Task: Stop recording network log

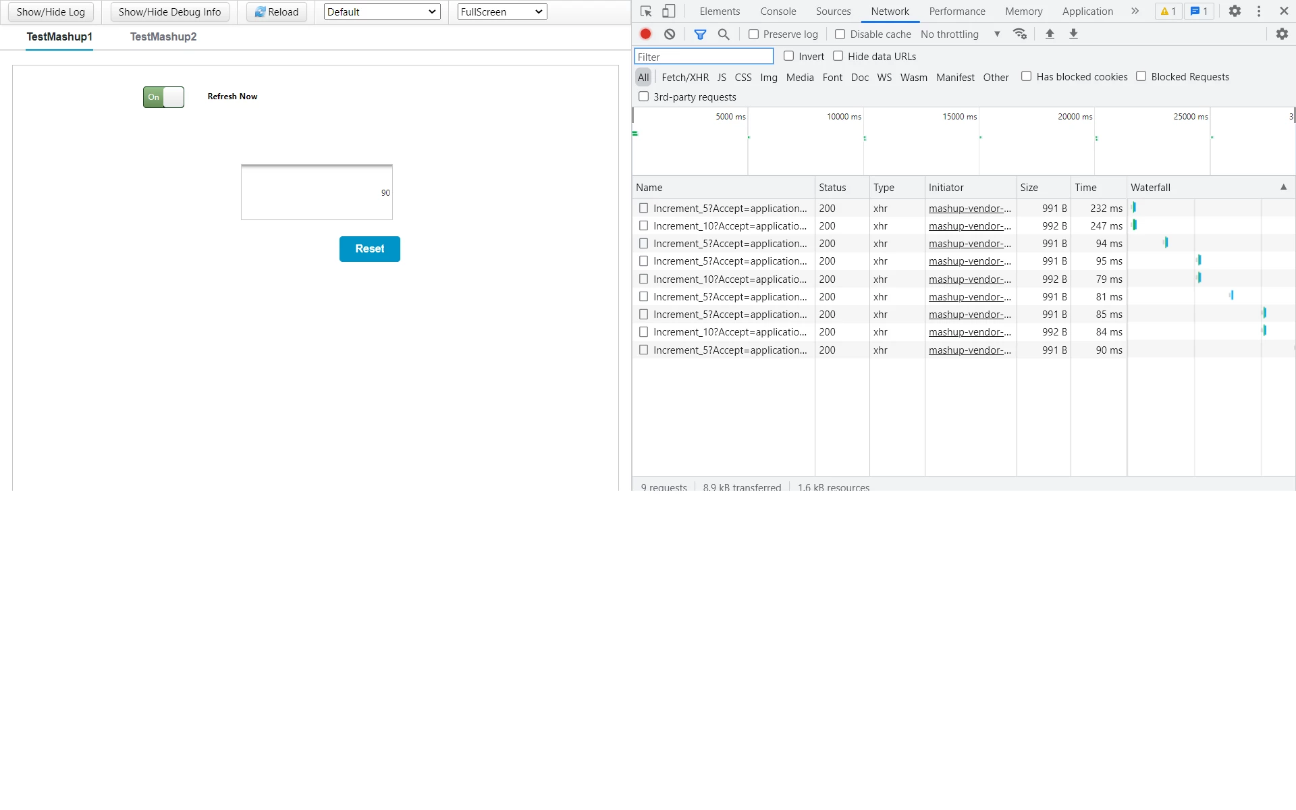Action: point(646,34)
